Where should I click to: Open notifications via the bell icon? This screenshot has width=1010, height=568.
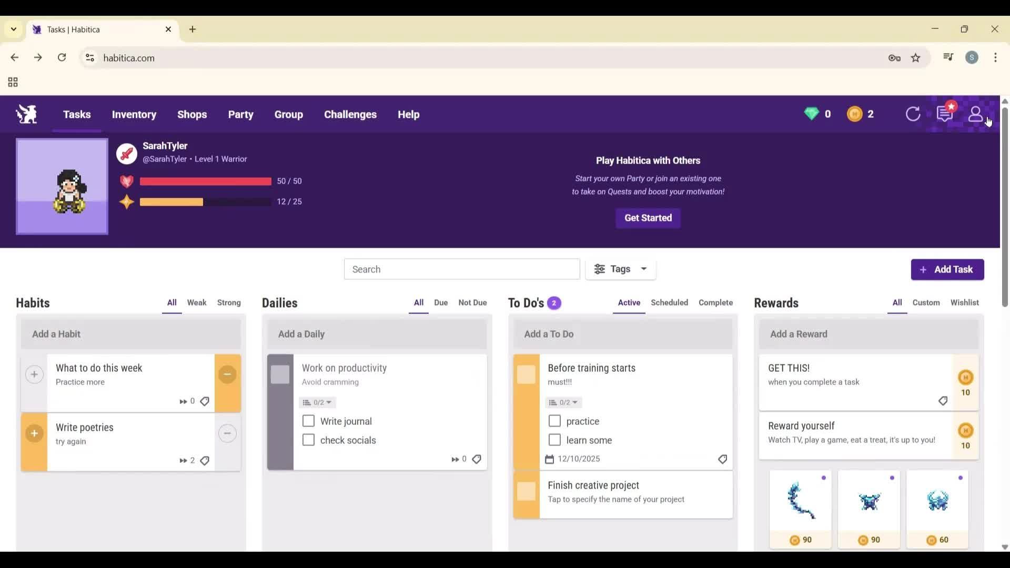[945, 114]
